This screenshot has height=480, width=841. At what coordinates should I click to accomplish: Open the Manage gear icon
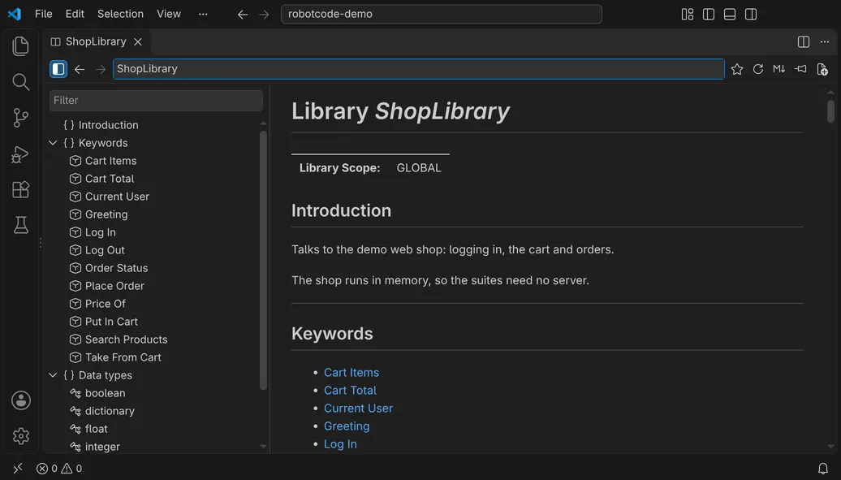point(21,436)
